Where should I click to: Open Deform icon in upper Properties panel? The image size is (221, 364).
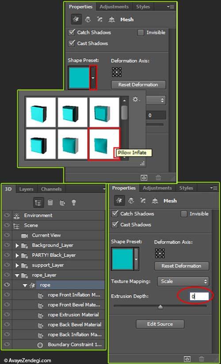point(88,19)
